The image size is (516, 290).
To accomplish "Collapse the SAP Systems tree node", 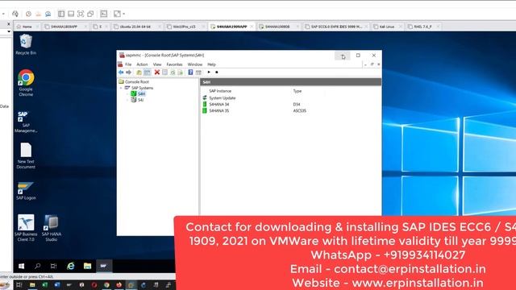I will 121,88.
